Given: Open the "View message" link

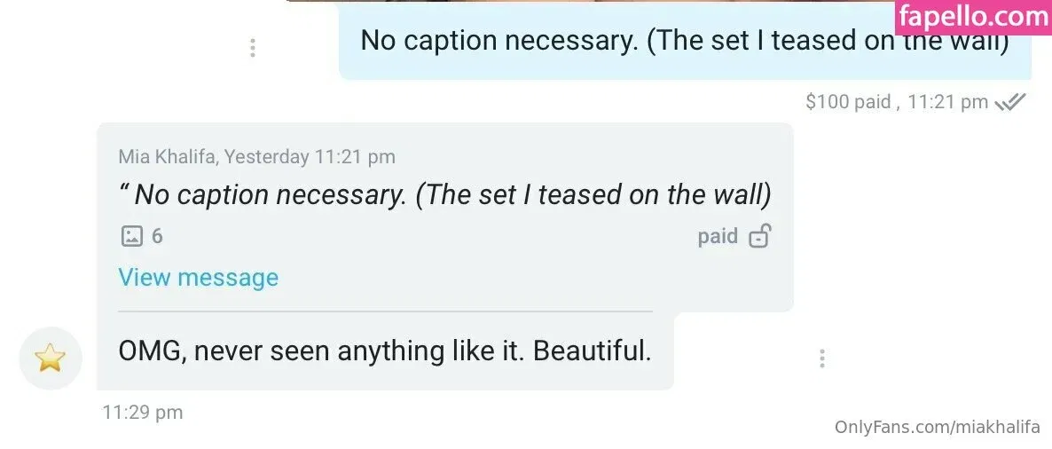Looking at the screenshot, I should [x=198, y=278].
